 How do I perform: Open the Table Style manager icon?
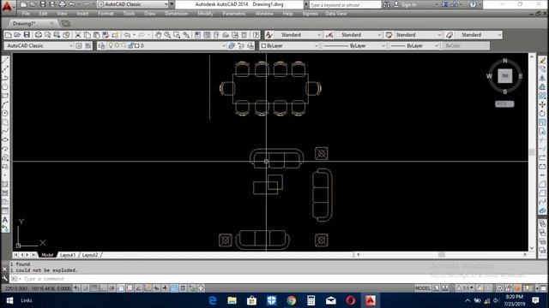(389, 35)
